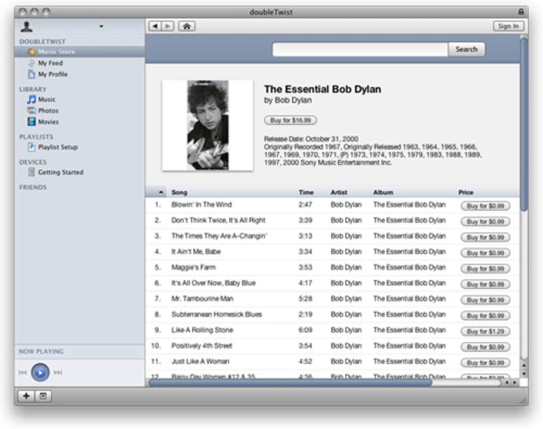543x429 pixels.
Task: Click the Playlist Setup icon
Action: (31, 147)
